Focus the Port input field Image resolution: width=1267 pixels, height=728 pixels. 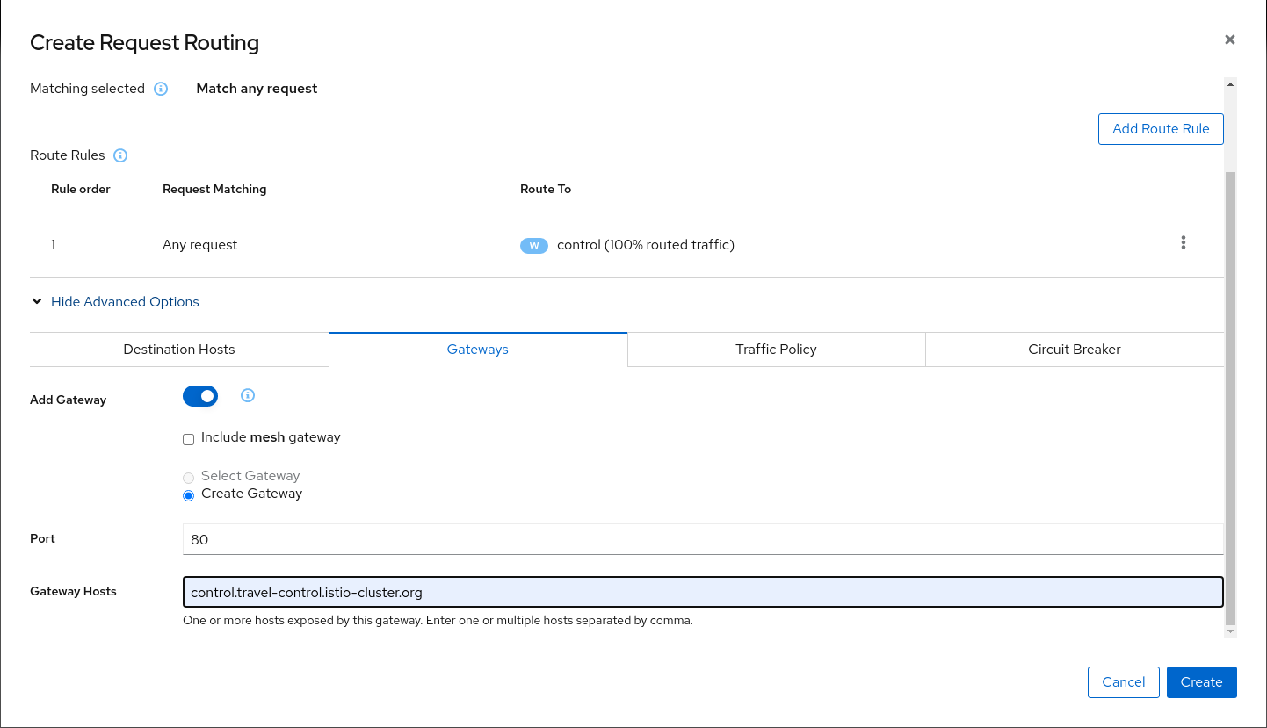tap(702, 539)
